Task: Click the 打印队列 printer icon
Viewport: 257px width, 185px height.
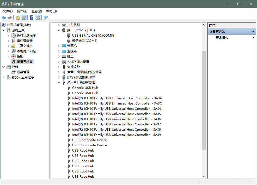Action: (x=64, y=25)
